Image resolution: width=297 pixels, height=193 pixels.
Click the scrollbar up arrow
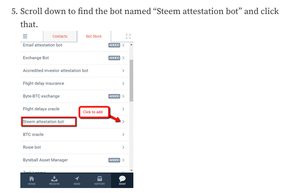pyautogui.click(x=131, y=45)
